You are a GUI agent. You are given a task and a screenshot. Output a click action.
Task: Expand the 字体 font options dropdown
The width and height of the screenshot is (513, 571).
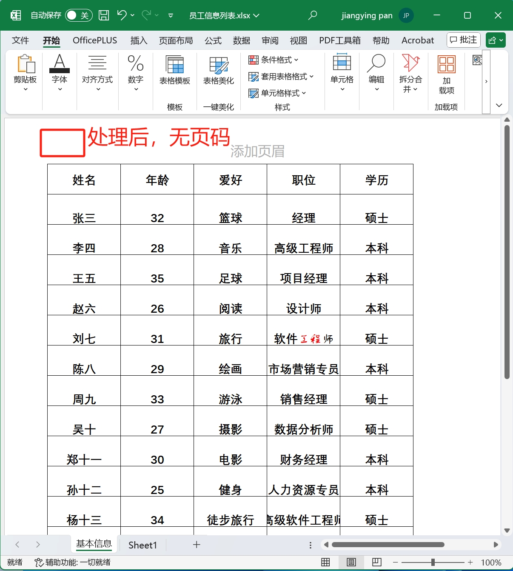pyautogui.click(x=60, y=88)
